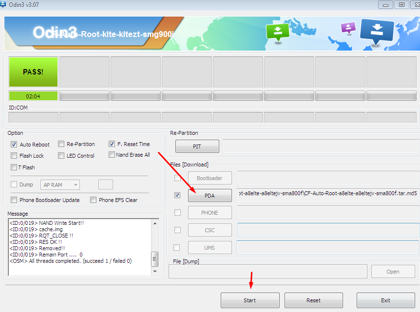The image size is (420, 312).
Task: Click the 'cache.img' log line
Action: point(36,229)
